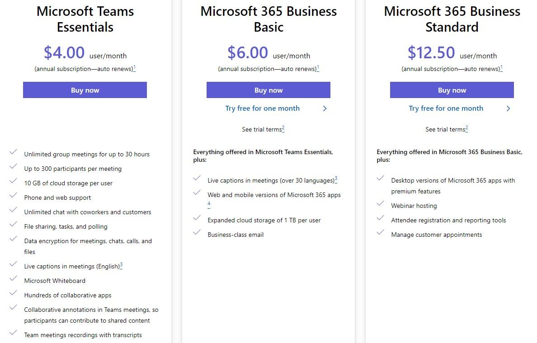Image resolution: width=537 pixels, height=343 pixels.
Task: Click the arrow beside Business Basic's free trial link
Action: 325,108
